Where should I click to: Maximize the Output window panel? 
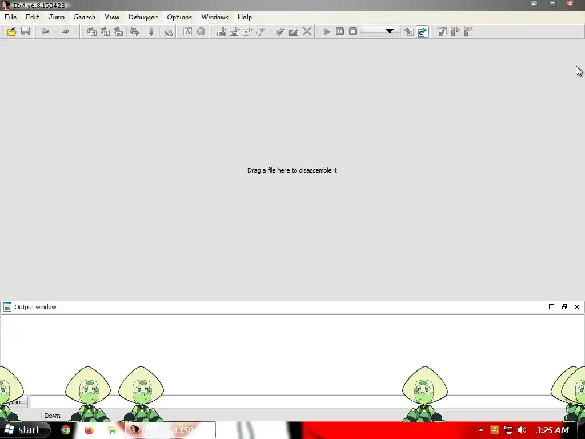click(x=551, y=307)
